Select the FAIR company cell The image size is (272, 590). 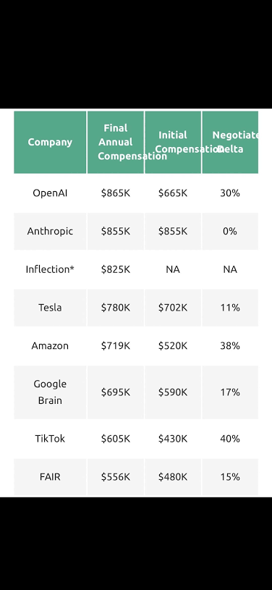[50, 477]
